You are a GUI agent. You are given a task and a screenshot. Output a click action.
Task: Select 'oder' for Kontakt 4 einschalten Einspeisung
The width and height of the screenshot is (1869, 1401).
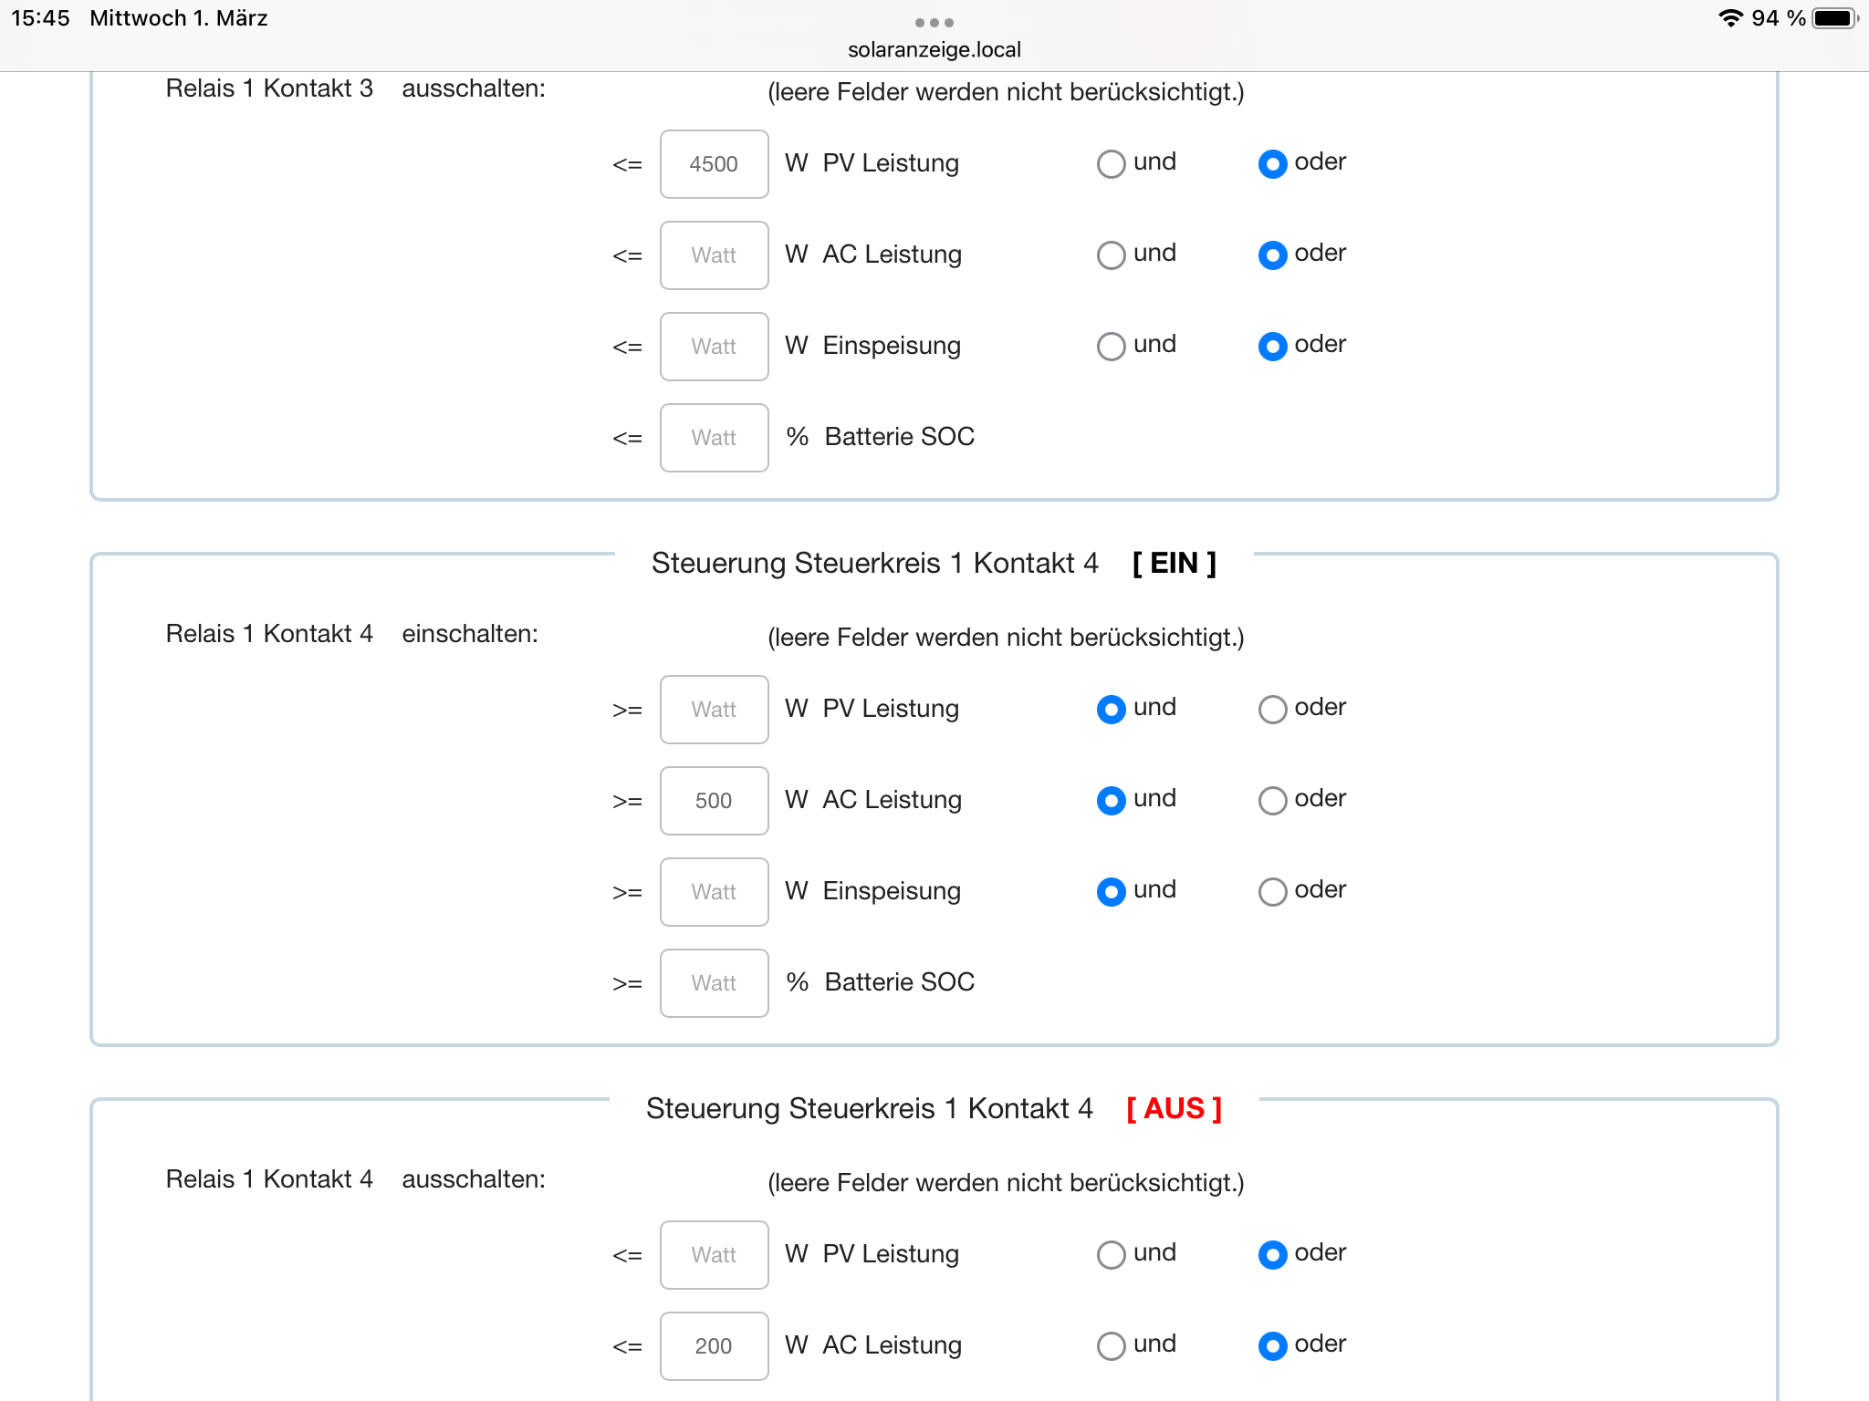click(x=1272, y=892)
